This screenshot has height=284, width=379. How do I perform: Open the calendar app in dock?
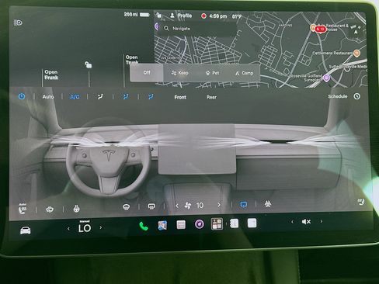click(181, 225)
